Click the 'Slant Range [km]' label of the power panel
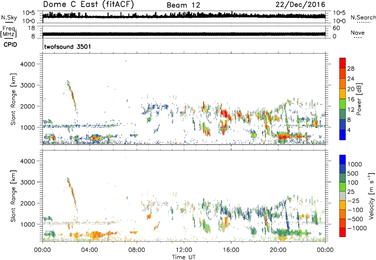Viewport: 376px width, 260px height. 13,99
